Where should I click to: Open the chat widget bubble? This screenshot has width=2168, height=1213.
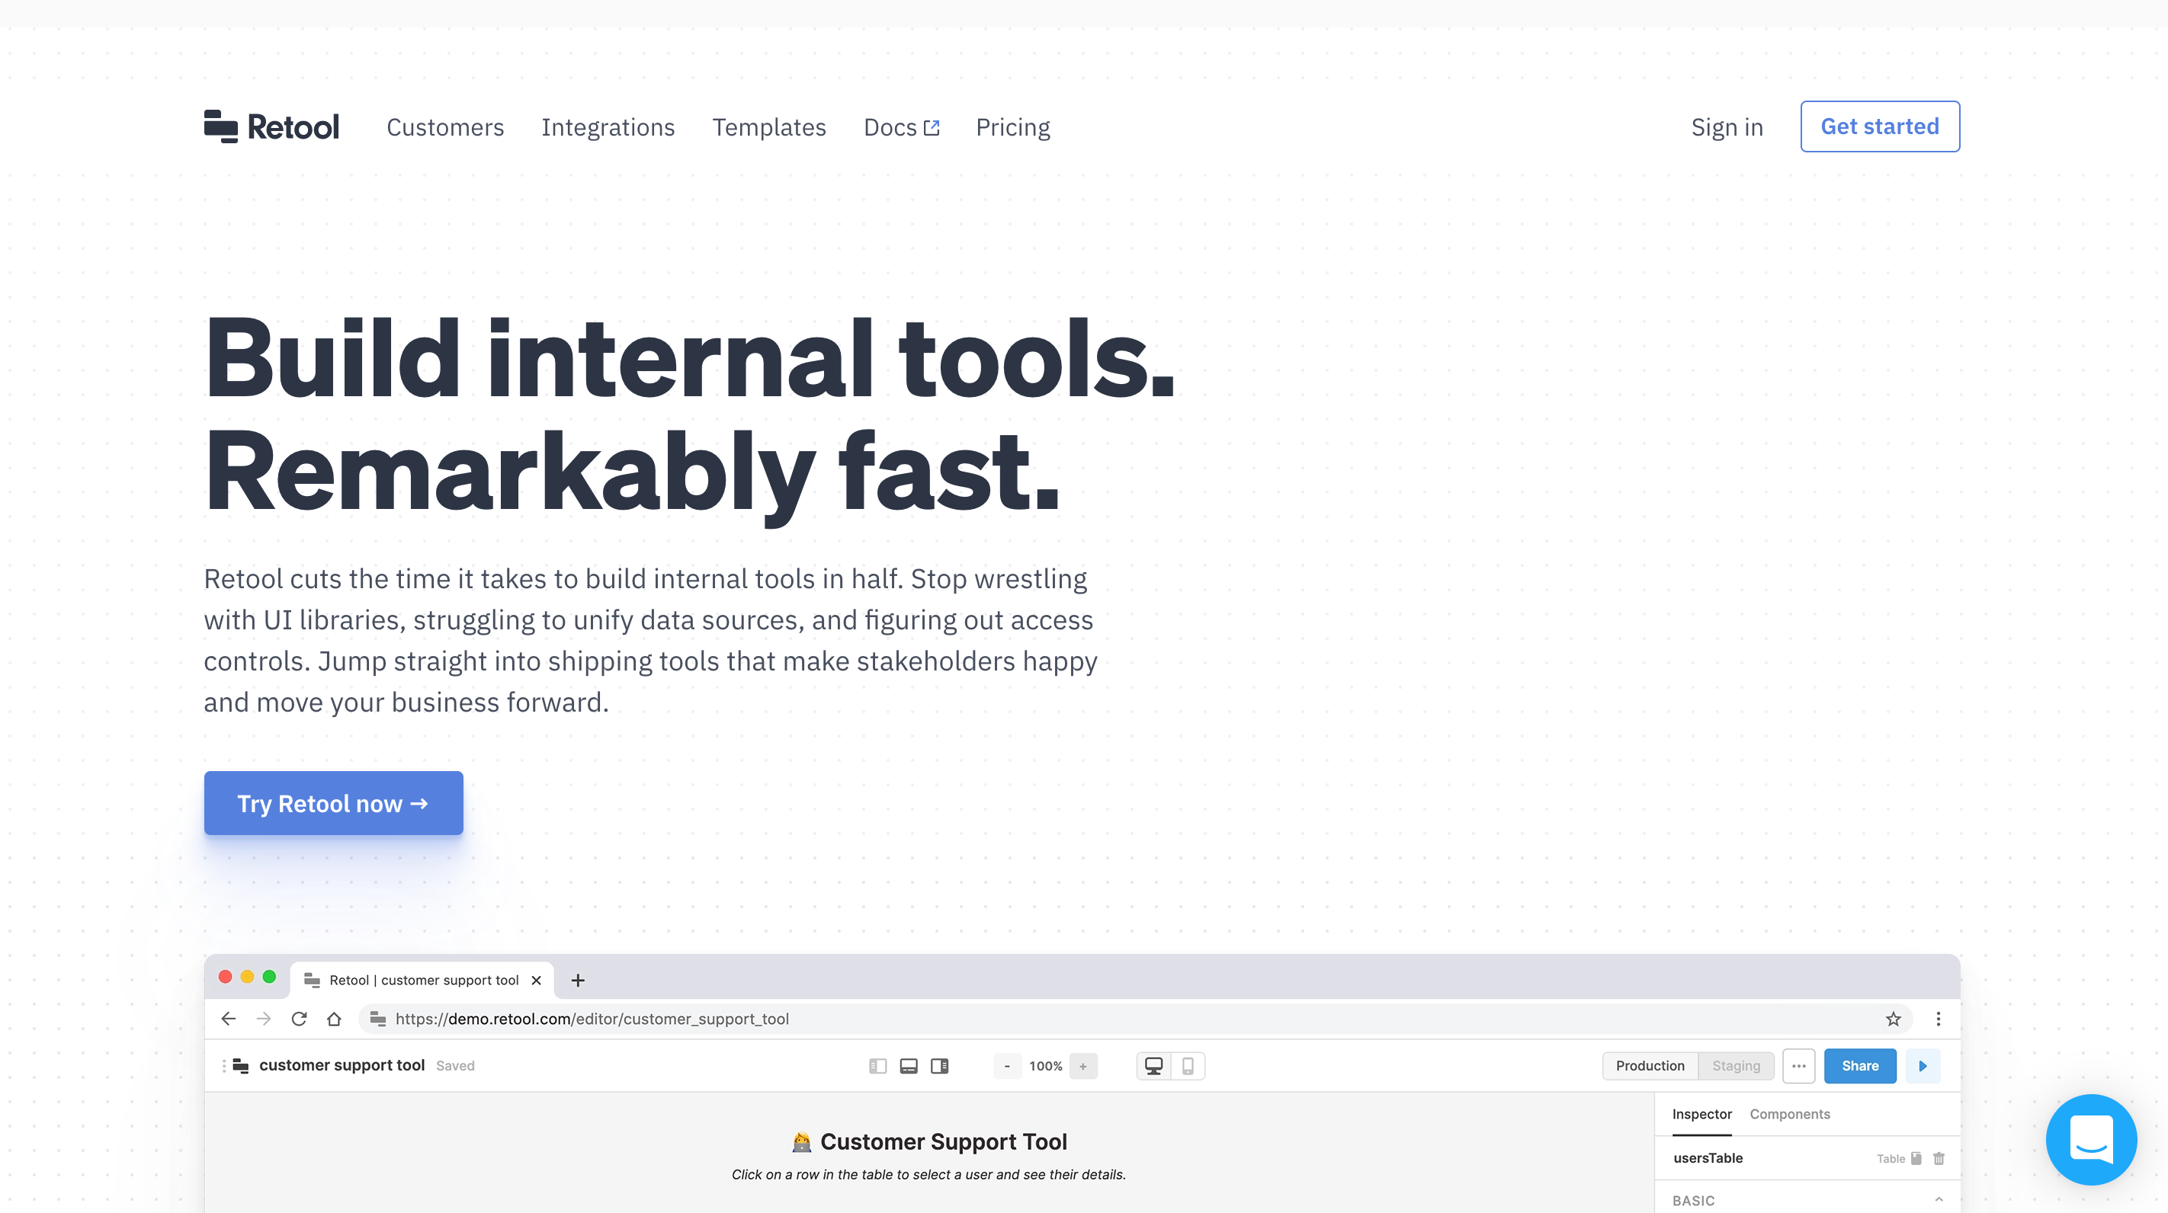pos(2092,1140)
